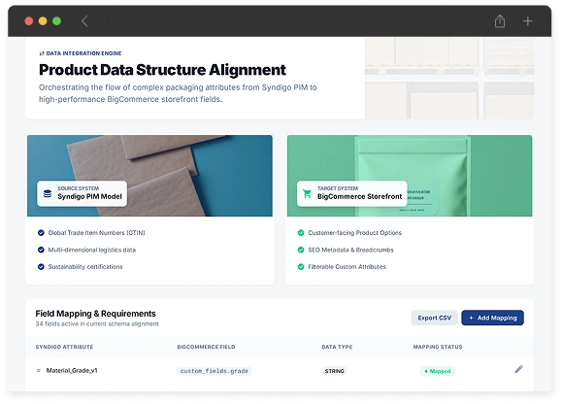Click the checkmark beside Global Trade Item Numbers
This screenshot has width=562, height=404.
click(41, 233)
